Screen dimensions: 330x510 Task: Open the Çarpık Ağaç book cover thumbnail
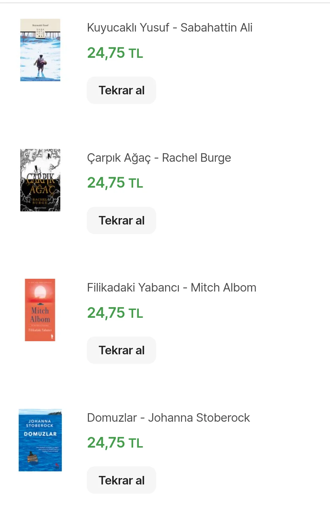pyautogui.click(x=40, y=180)
